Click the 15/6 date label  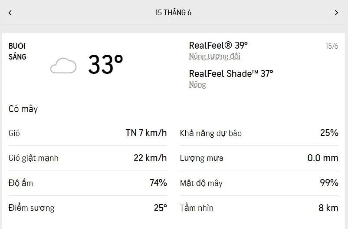point(332,46)
